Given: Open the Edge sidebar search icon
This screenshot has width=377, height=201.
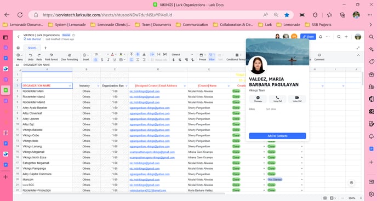Looking at the screenshot, I should [x=371, y=37].
